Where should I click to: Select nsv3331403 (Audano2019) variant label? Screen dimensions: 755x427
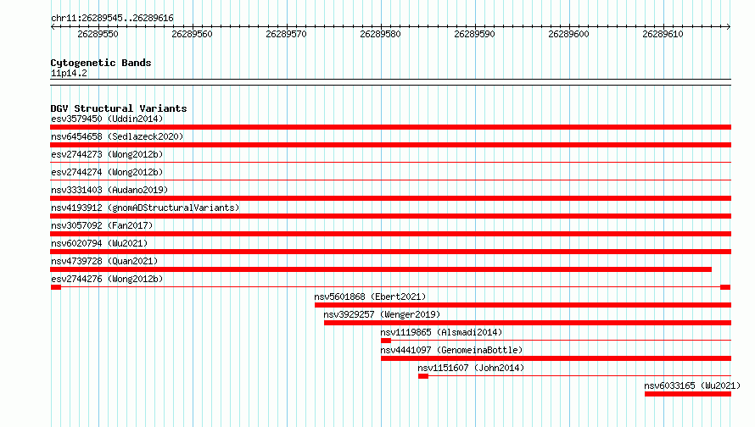109,190
